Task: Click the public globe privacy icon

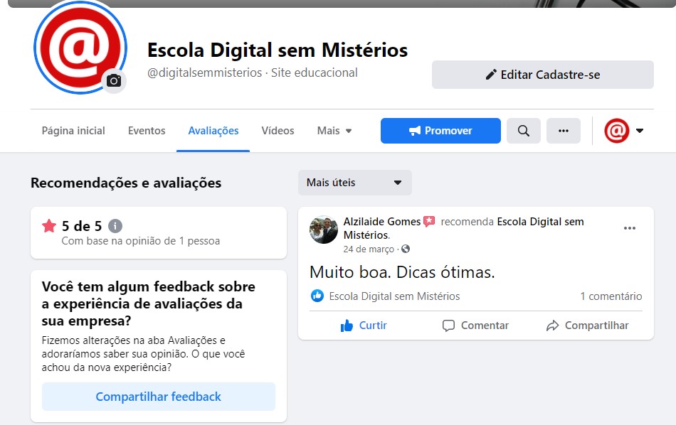Action: click(x=406, y=249)
